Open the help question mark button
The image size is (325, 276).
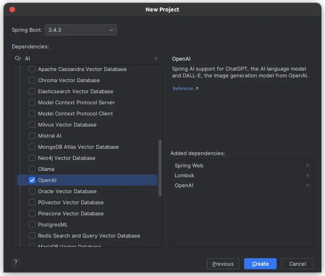pos(15,263)
